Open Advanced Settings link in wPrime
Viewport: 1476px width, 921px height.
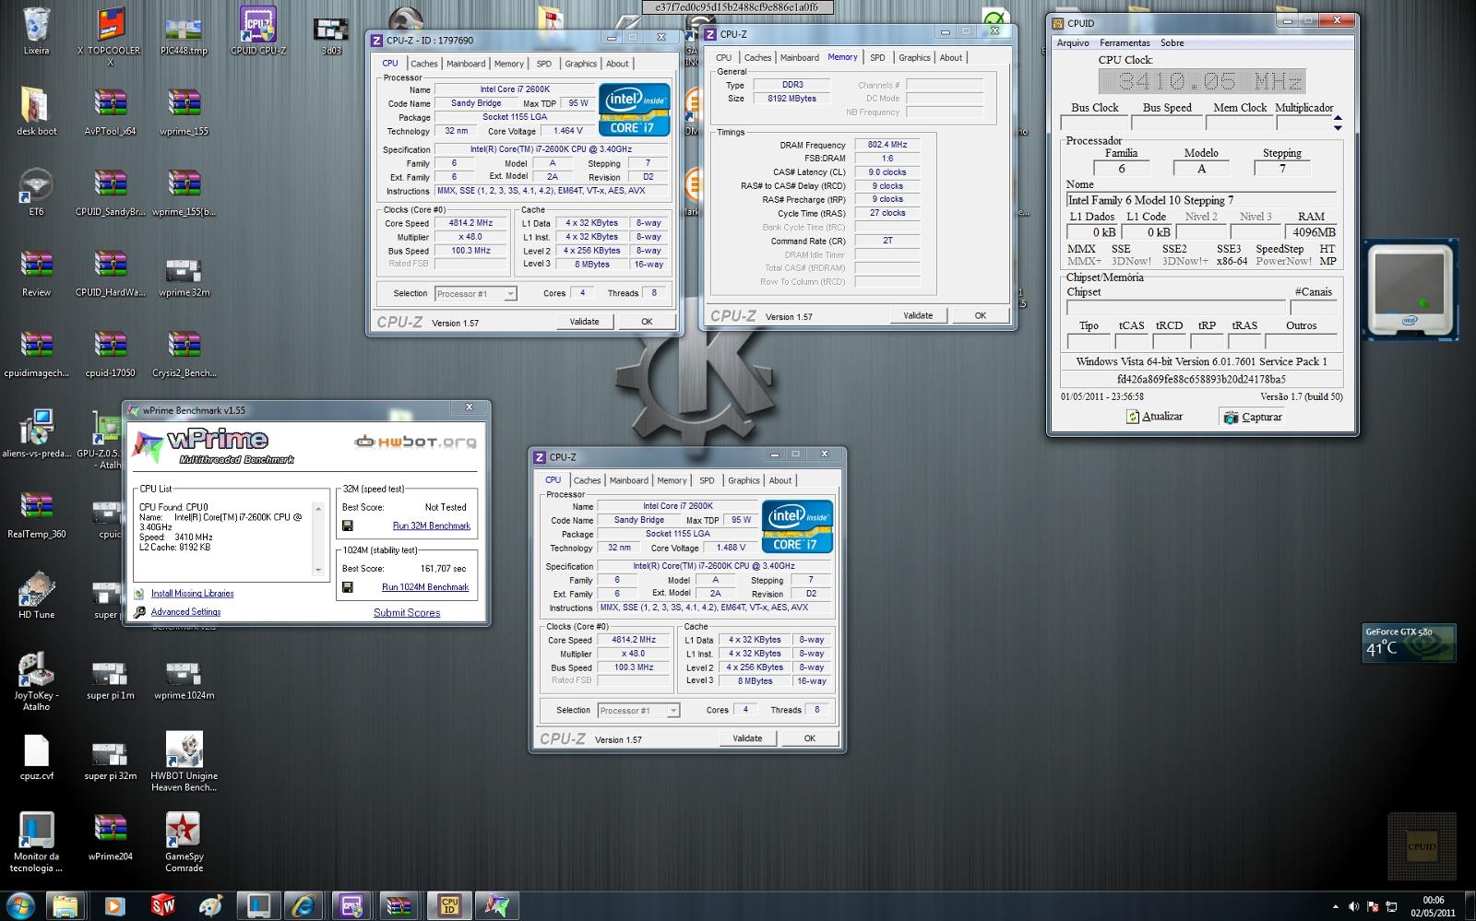[x=185, y=611]
